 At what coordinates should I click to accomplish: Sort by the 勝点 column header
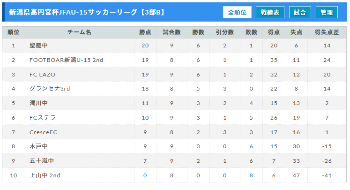coord(145,32)
